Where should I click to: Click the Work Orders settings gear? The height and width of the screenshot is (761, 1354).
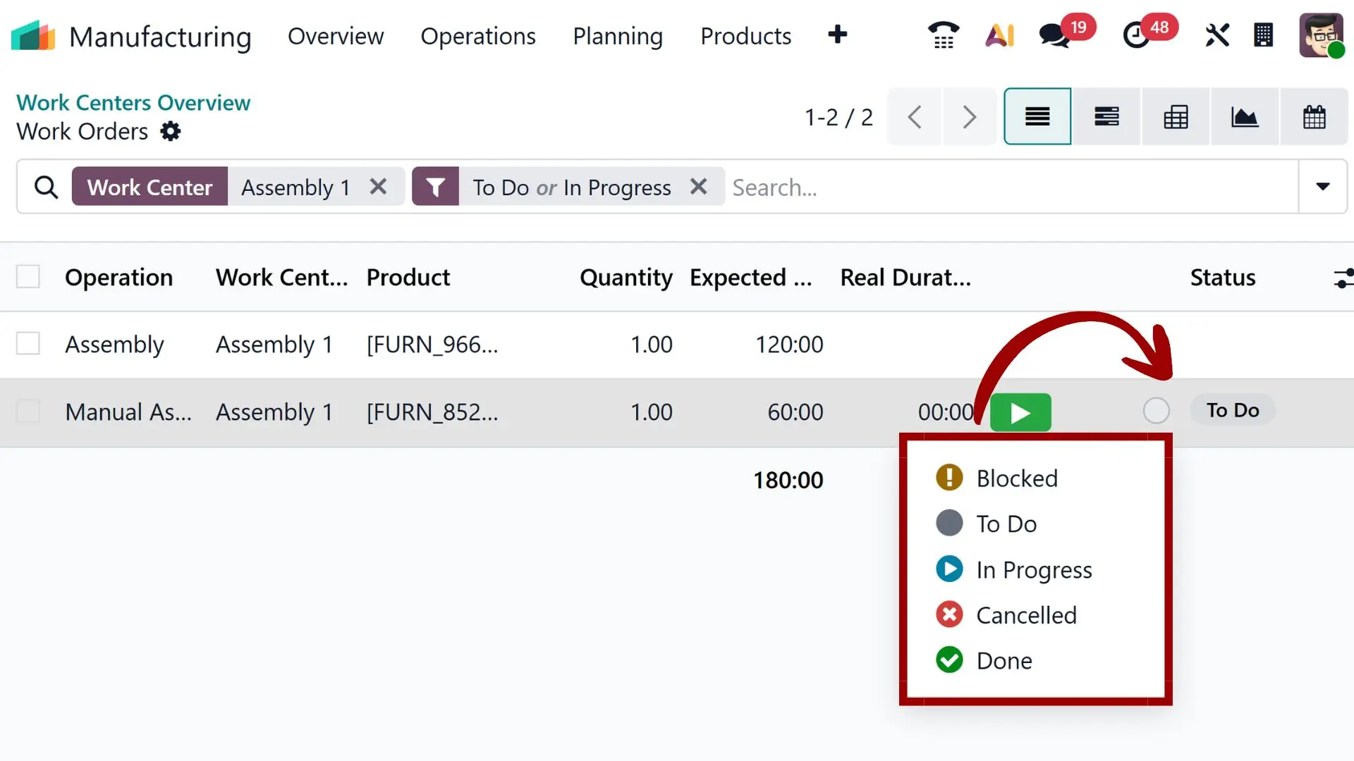click(x=171, y=132)
